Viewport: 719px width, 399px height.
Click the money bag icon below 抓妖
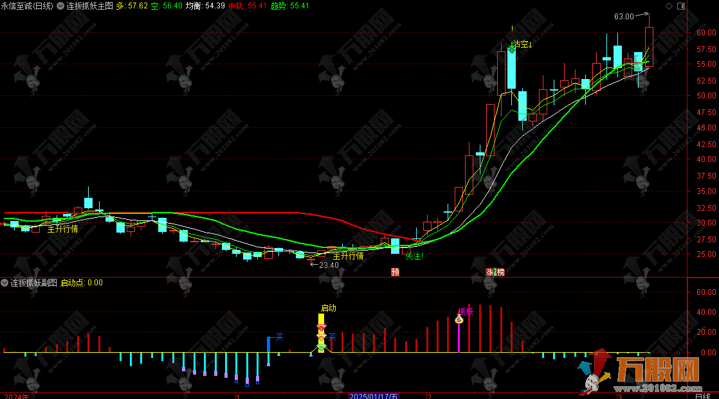459,320
